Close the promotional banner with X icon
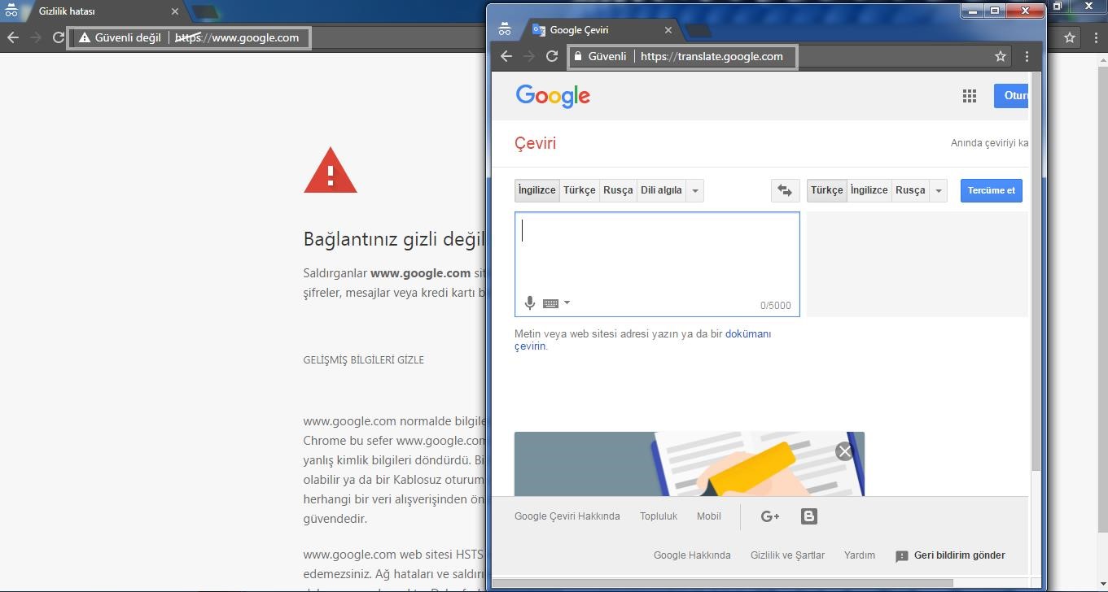This screenshot has width=1108, height=592. [x=844, y=451]
